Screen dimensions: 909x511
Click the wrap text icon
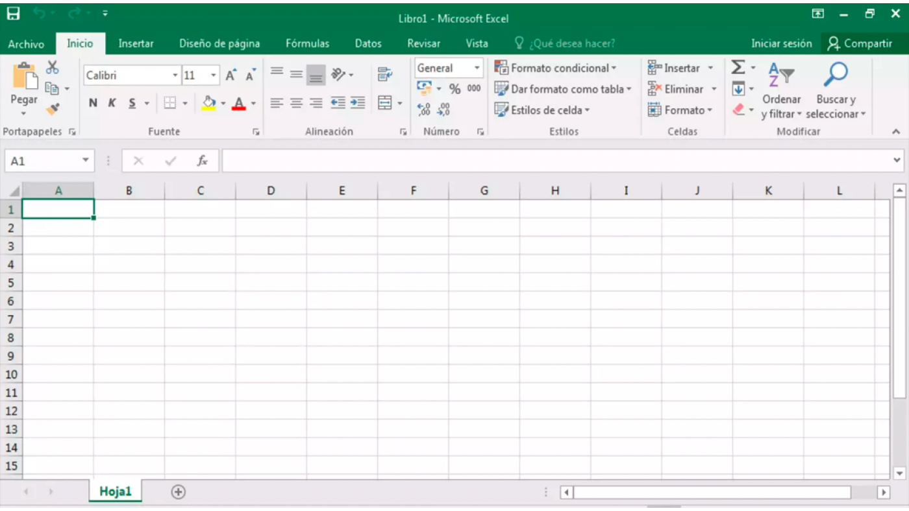(x=385, y=75)
